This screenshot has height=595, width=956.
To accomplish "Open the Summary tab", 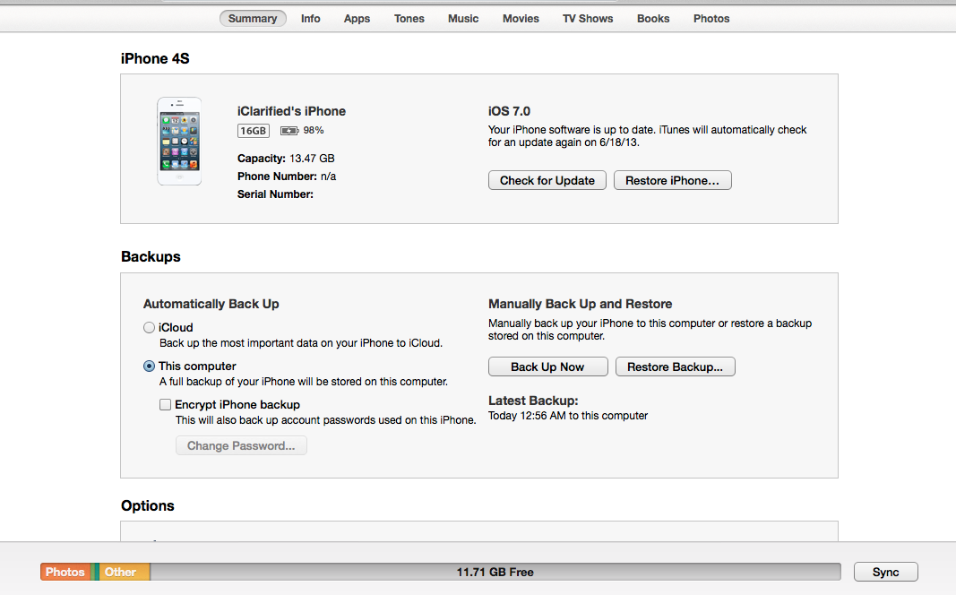I will 253,19.
